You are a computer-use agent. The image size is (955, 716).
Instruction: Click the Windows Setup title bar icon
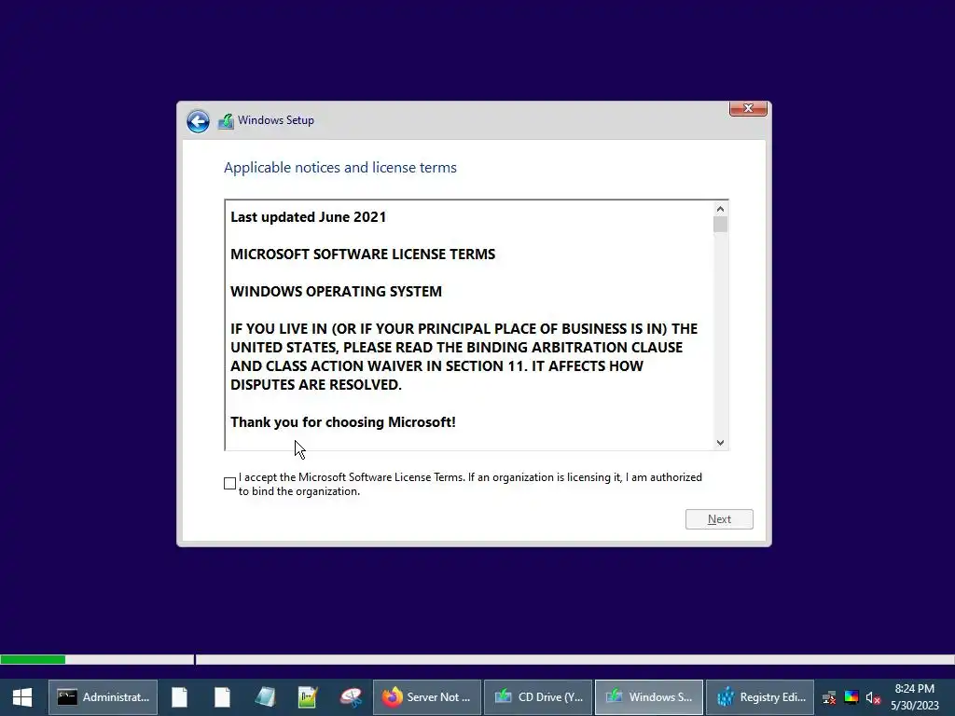click(x=226, y=121)
